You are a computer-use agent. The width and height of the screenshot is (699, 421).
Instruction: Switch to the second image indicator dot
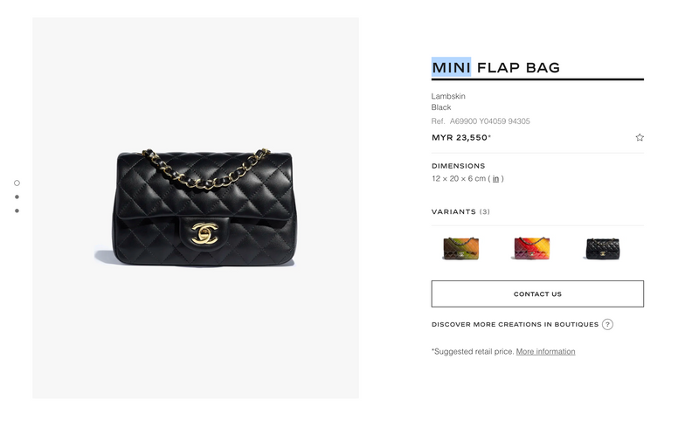coord(17,197)
